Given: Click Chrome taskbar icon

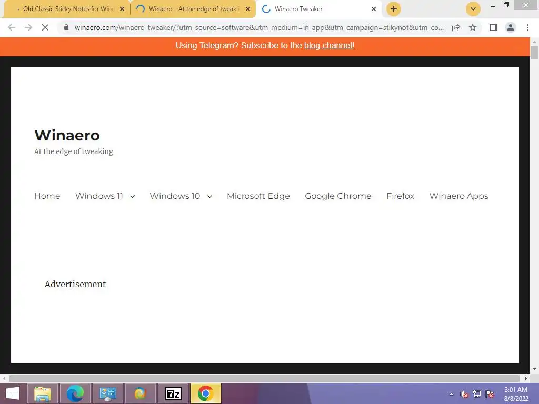Looking at the screenshot, I should 206,393.
